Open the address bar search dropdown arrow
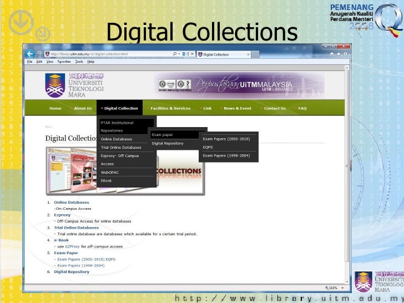This screenshot has height=303, width=404. tap(179, 54)
